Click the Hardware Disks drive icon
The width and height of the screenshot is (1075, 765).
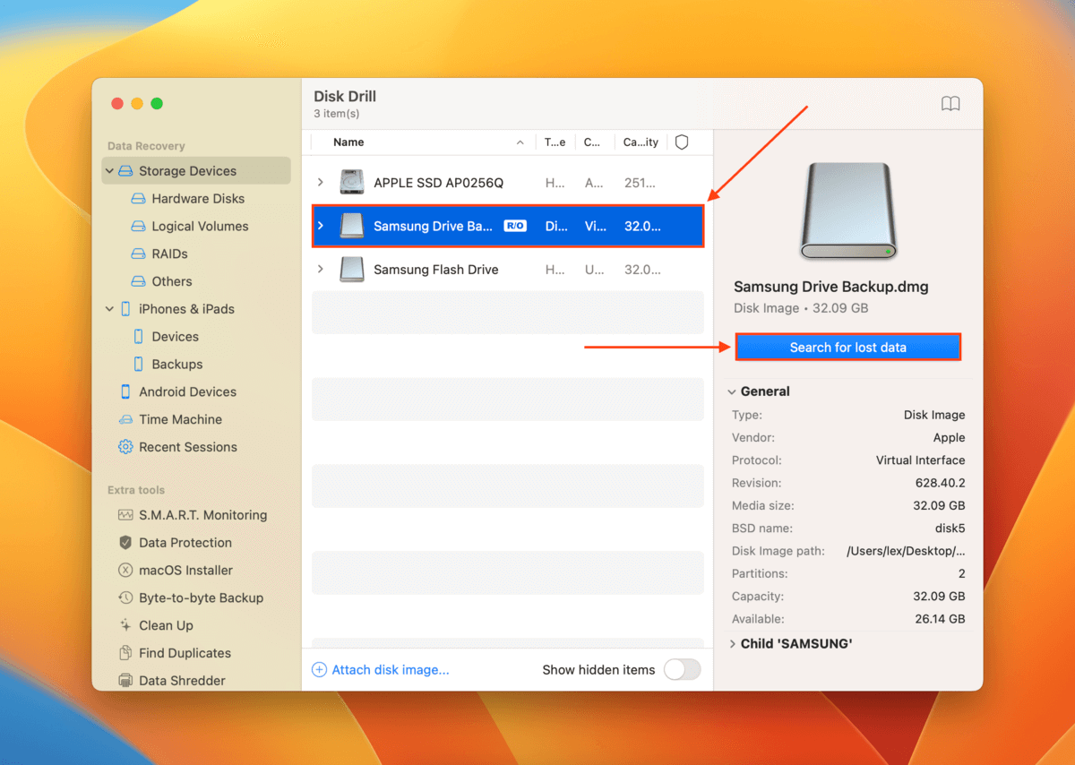point(138,199)
